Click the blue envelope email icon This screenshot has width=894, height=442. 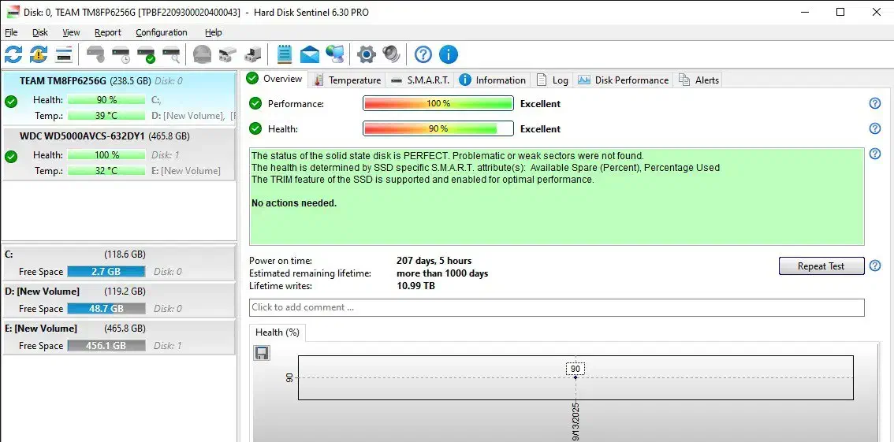(310, 54)
